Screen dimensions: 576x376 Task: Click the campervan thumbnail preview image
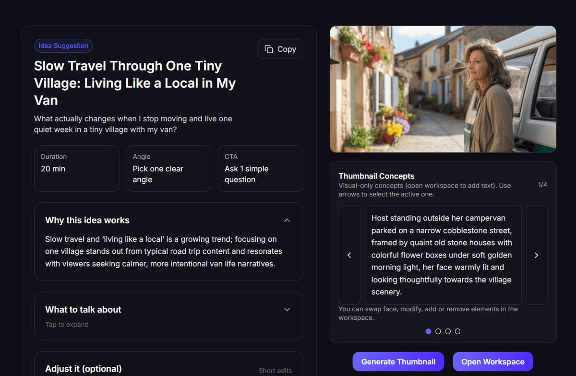(443, 89)
